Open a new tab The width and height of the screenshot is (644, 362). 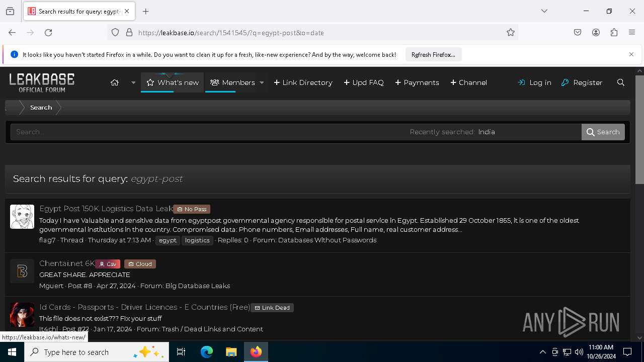coord(146,11)
